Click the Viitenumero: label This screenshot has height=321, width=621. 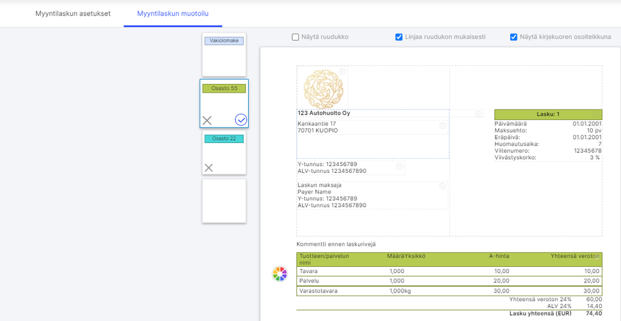point(512,151)
